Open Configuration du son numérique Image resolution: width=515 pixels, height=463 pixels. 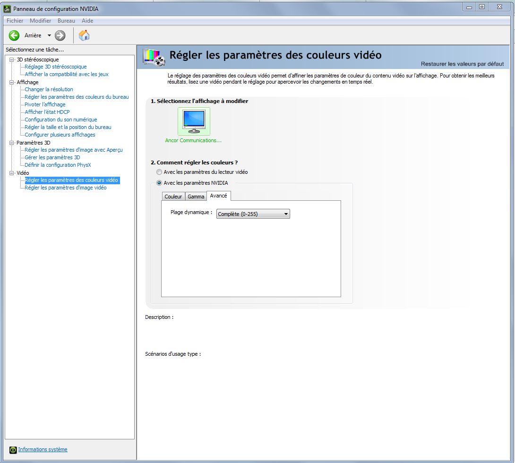[x=61, y=120]
